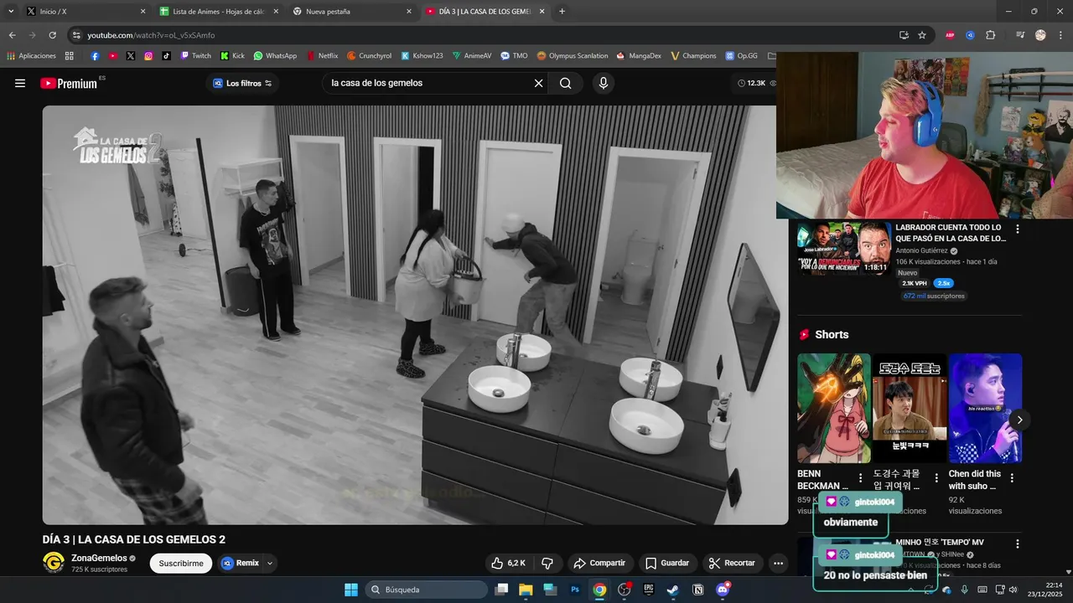
Task: Open the Remix button
Action: 241,564
